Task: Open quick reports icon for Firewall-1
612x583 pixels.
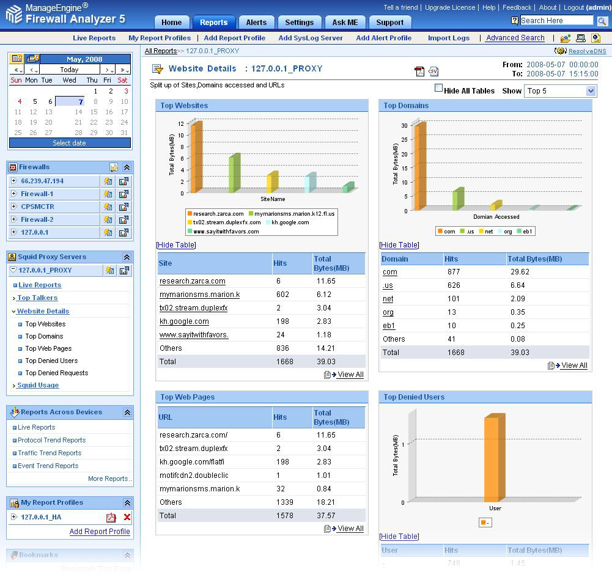Action: [108, 194]
